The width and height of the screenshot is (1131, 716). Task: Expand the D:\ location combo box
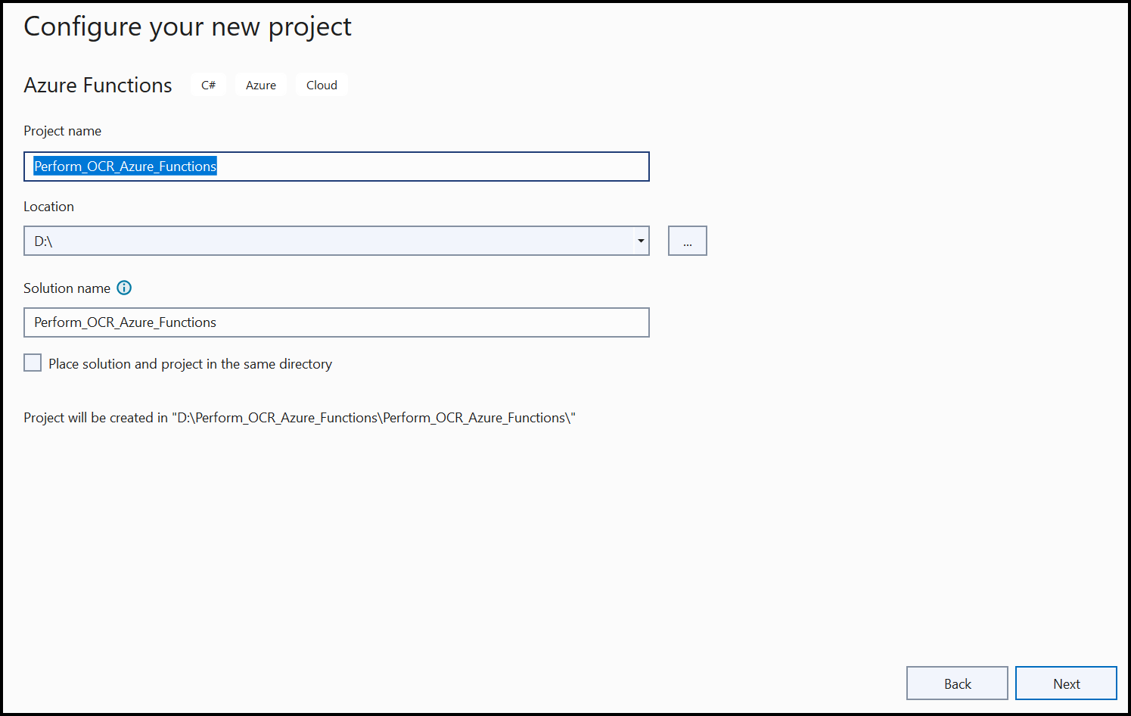click(337, 241)
